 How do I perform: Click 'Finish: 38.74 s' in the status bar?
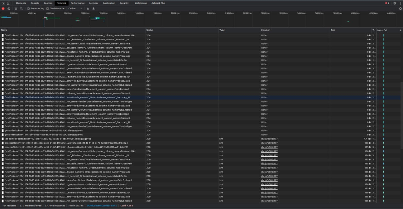click(76, 206)
